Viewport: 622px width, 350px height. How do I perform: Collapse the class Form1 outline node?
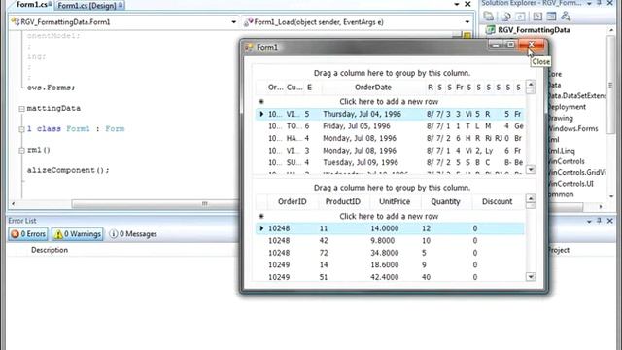21,129
